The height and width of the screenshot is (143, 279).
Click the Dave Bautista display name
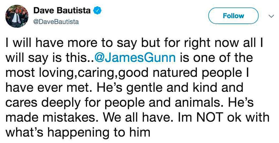[x=62, y=11]
